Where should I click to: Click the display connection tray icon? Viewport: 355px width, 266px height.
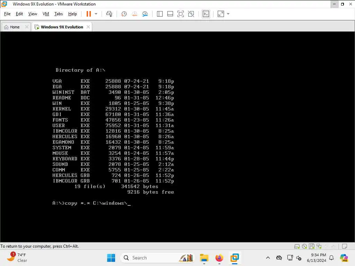pyautogui.click(x=290, y=258)
